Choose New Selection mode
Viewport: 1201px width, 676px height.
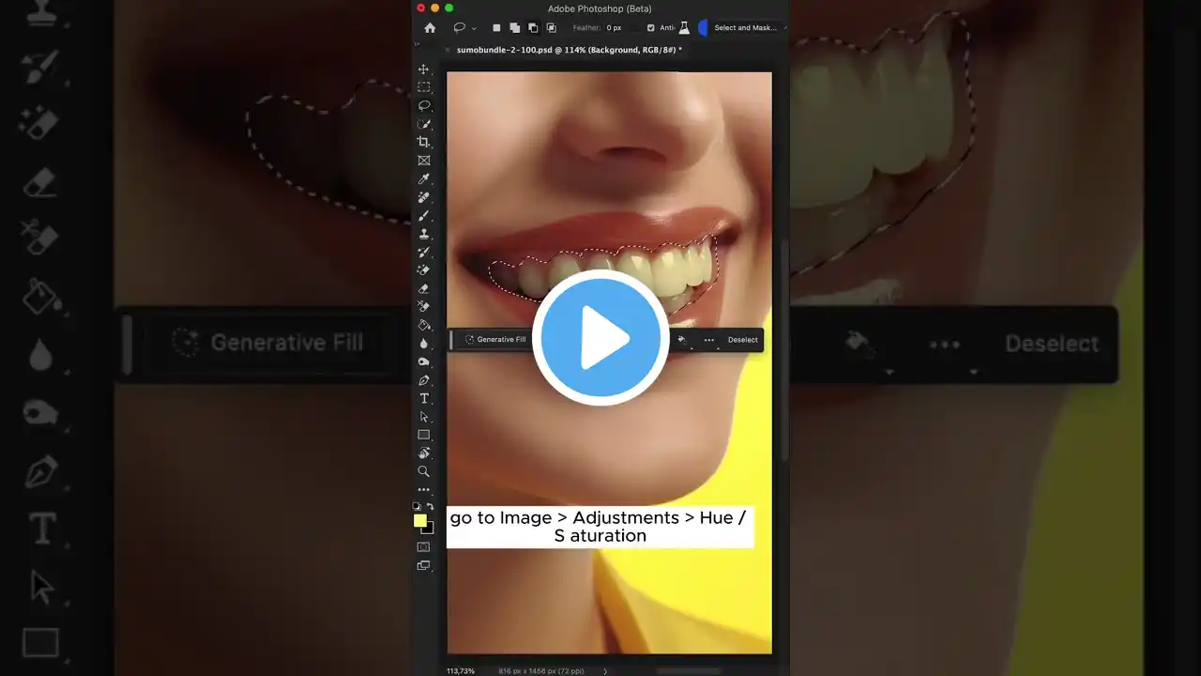[x=496, y=28]
